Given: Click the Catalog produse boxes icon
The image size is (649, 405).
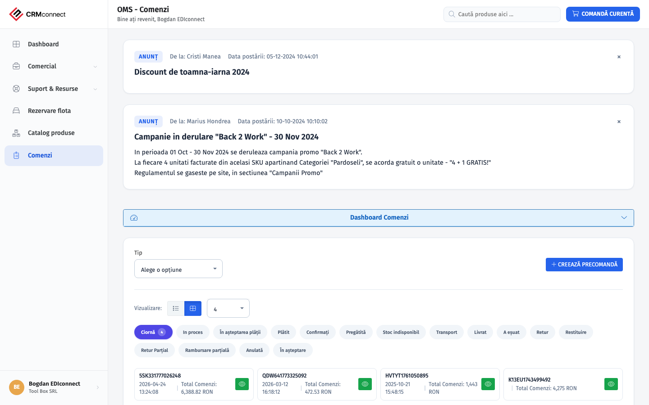Looking at the screenshot, I should click(x=16, y=133).
